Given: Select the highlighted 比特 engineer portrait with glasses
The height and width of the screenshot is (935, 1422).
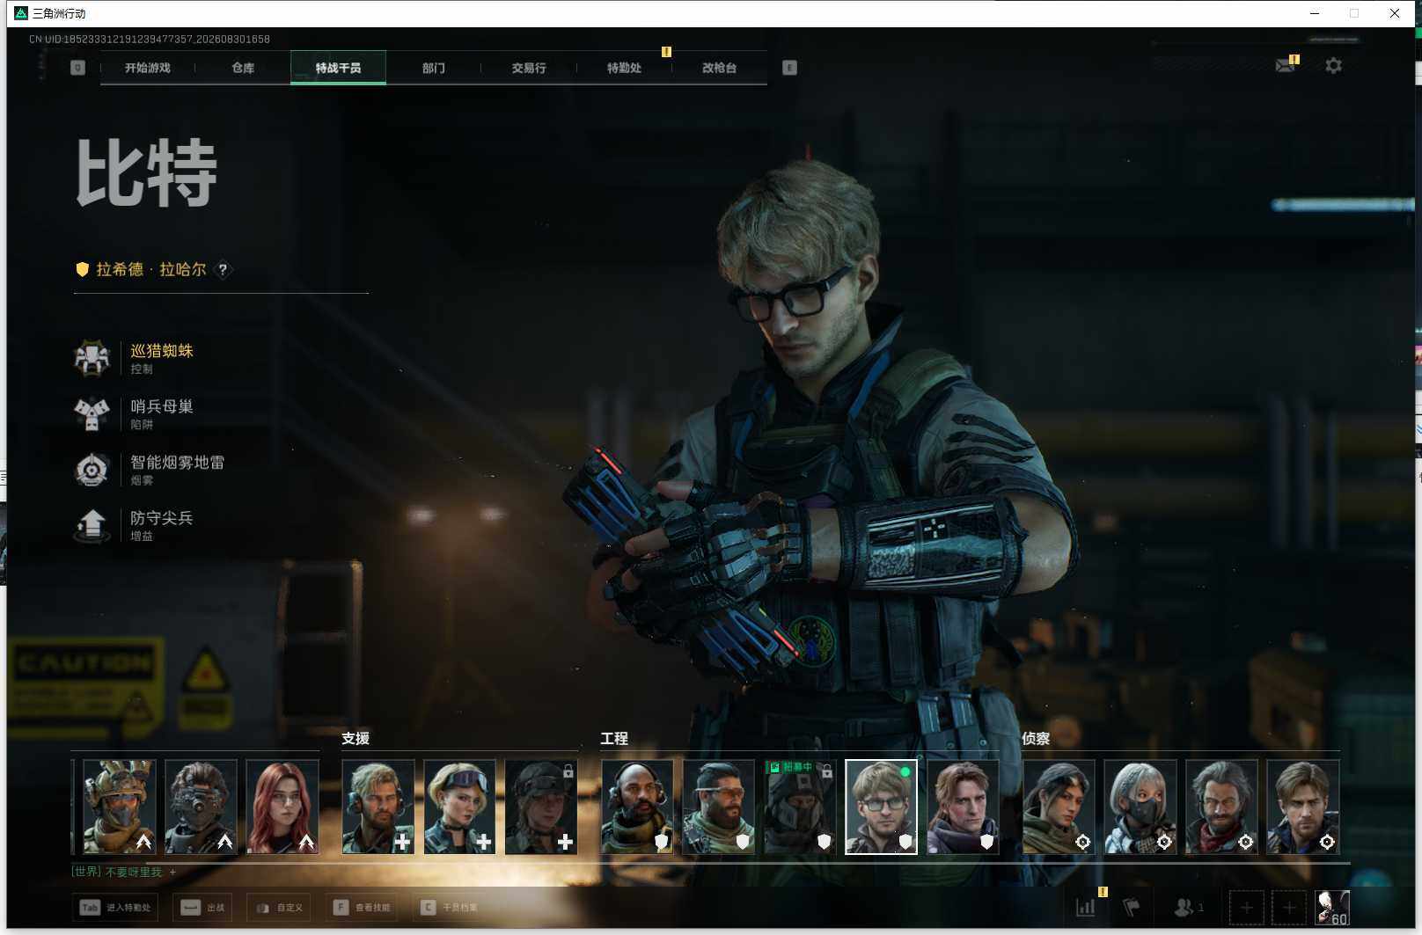Looking at the screenshot, I should pos(881,807).
